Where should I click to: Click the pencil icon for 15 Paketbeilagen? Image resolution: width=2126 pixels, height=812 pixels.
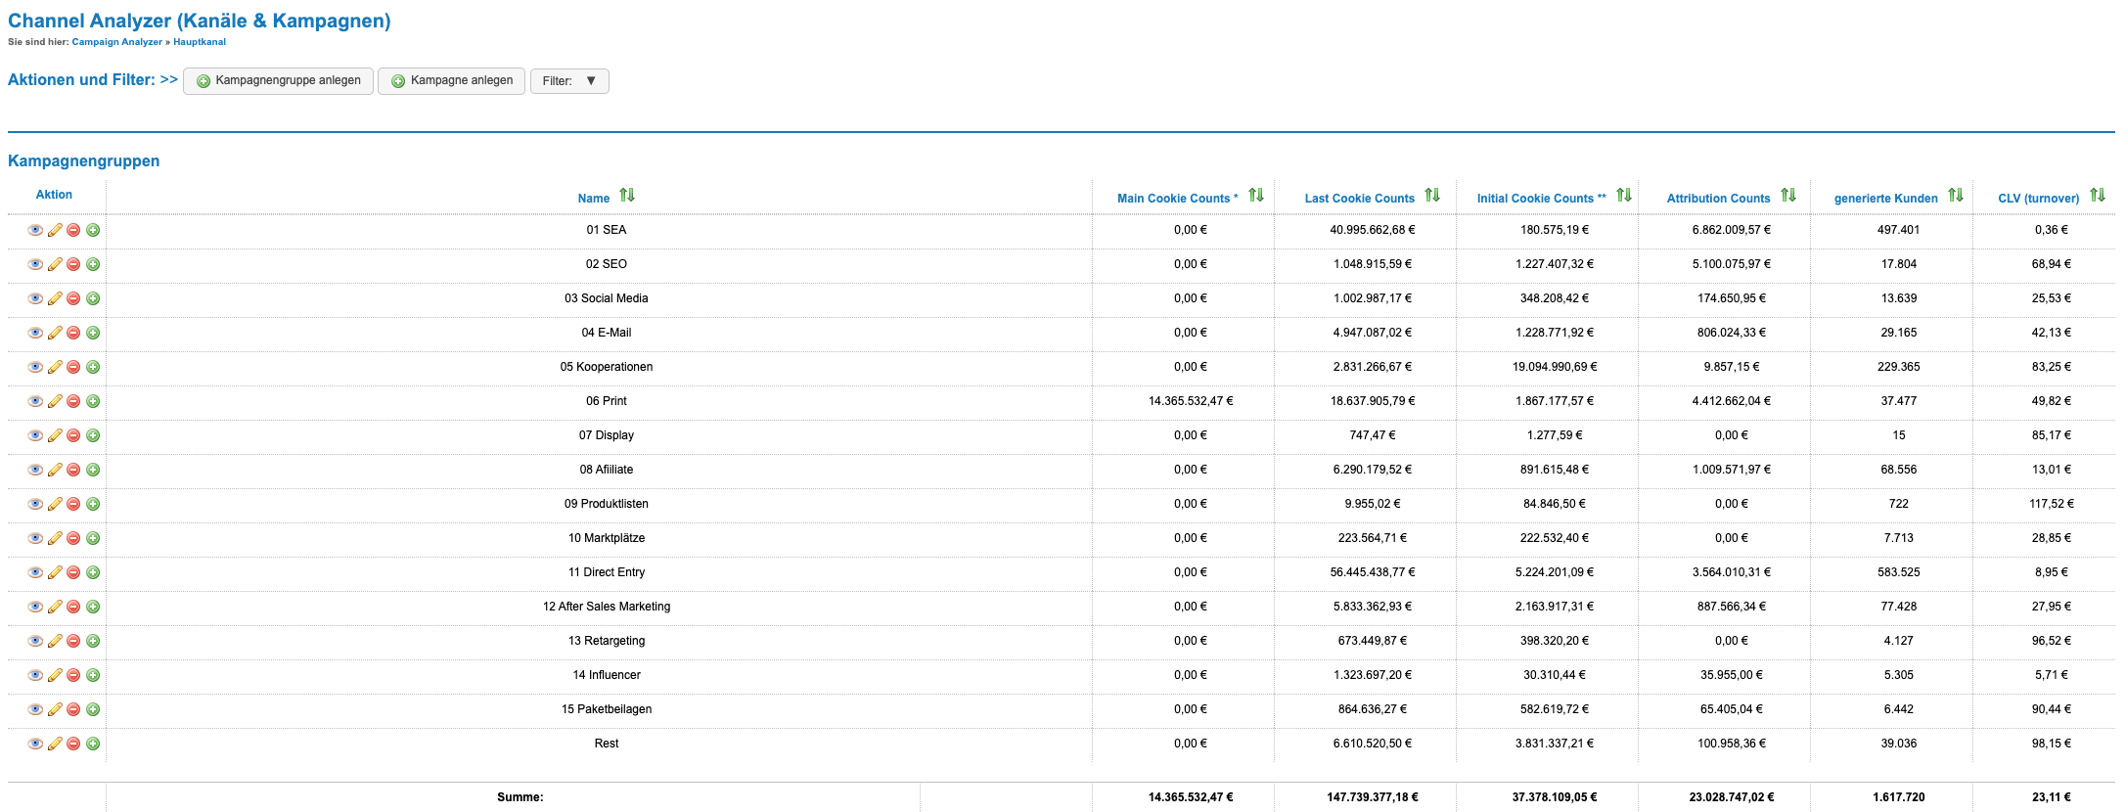(55, 709)
